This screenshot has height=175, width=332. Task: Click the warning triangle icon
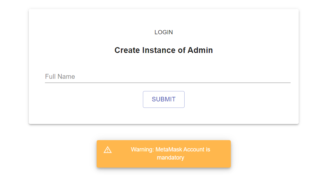click(x=108, y=149)
